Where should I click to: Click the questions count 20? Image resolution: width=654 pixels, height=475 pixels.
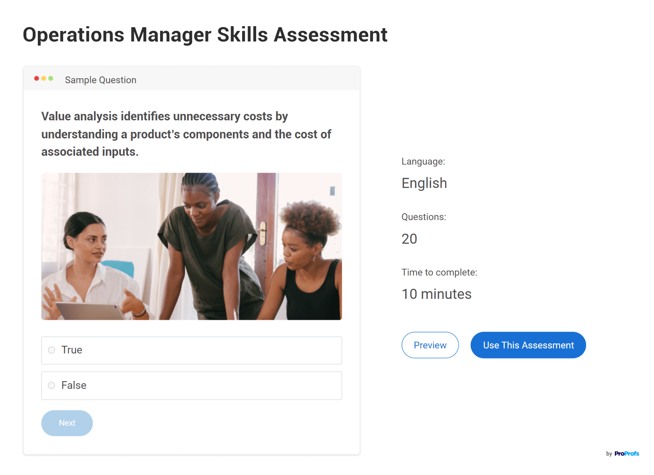[x=409, y=239]
